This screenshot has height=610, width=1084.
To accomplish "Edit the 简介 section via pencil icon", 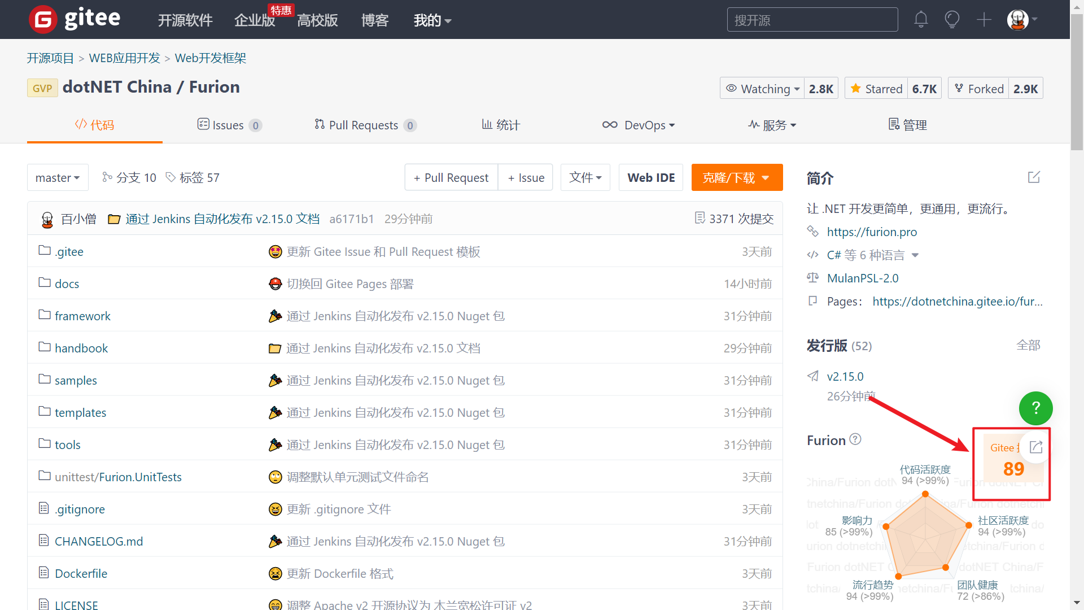I will [x=1034, y=177].
